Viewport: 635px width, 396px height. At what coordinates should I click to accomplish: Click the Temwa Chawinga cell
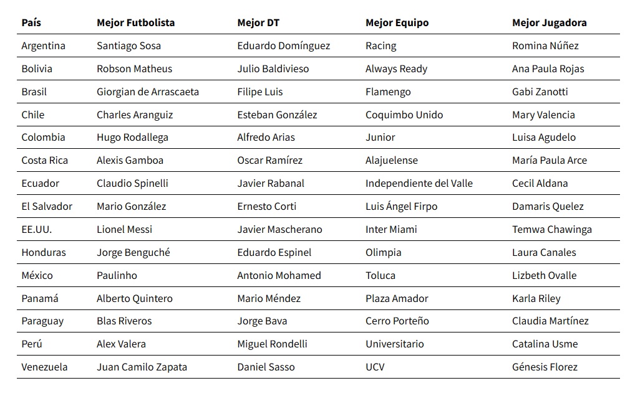point(551,229)
